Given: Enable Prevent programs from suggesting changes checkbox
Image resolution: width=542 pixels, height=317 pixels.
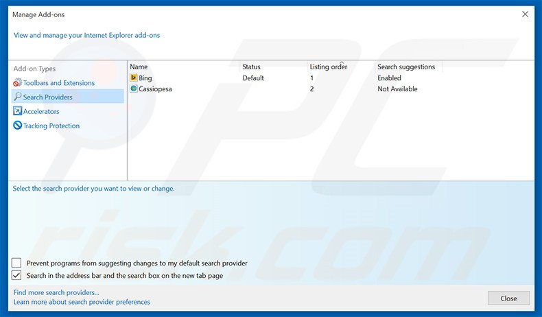Looking at the screenshot, I should 16,263.
